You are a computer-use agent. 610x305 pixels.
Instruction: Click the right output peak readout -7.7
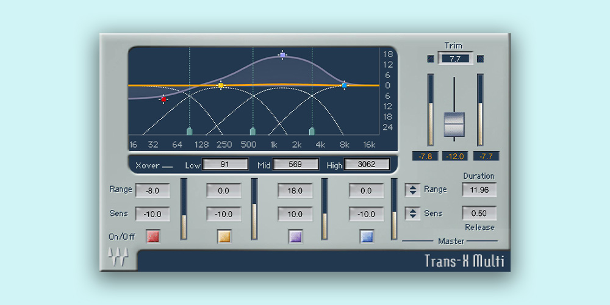(x=486, y=156)
